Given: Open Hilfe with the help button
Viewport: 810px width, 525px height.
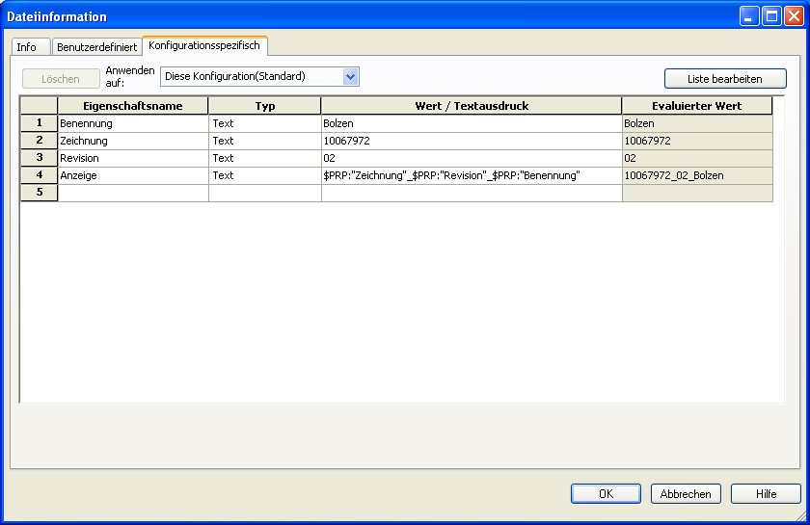Looking at the screenshot, I should 766,493.
